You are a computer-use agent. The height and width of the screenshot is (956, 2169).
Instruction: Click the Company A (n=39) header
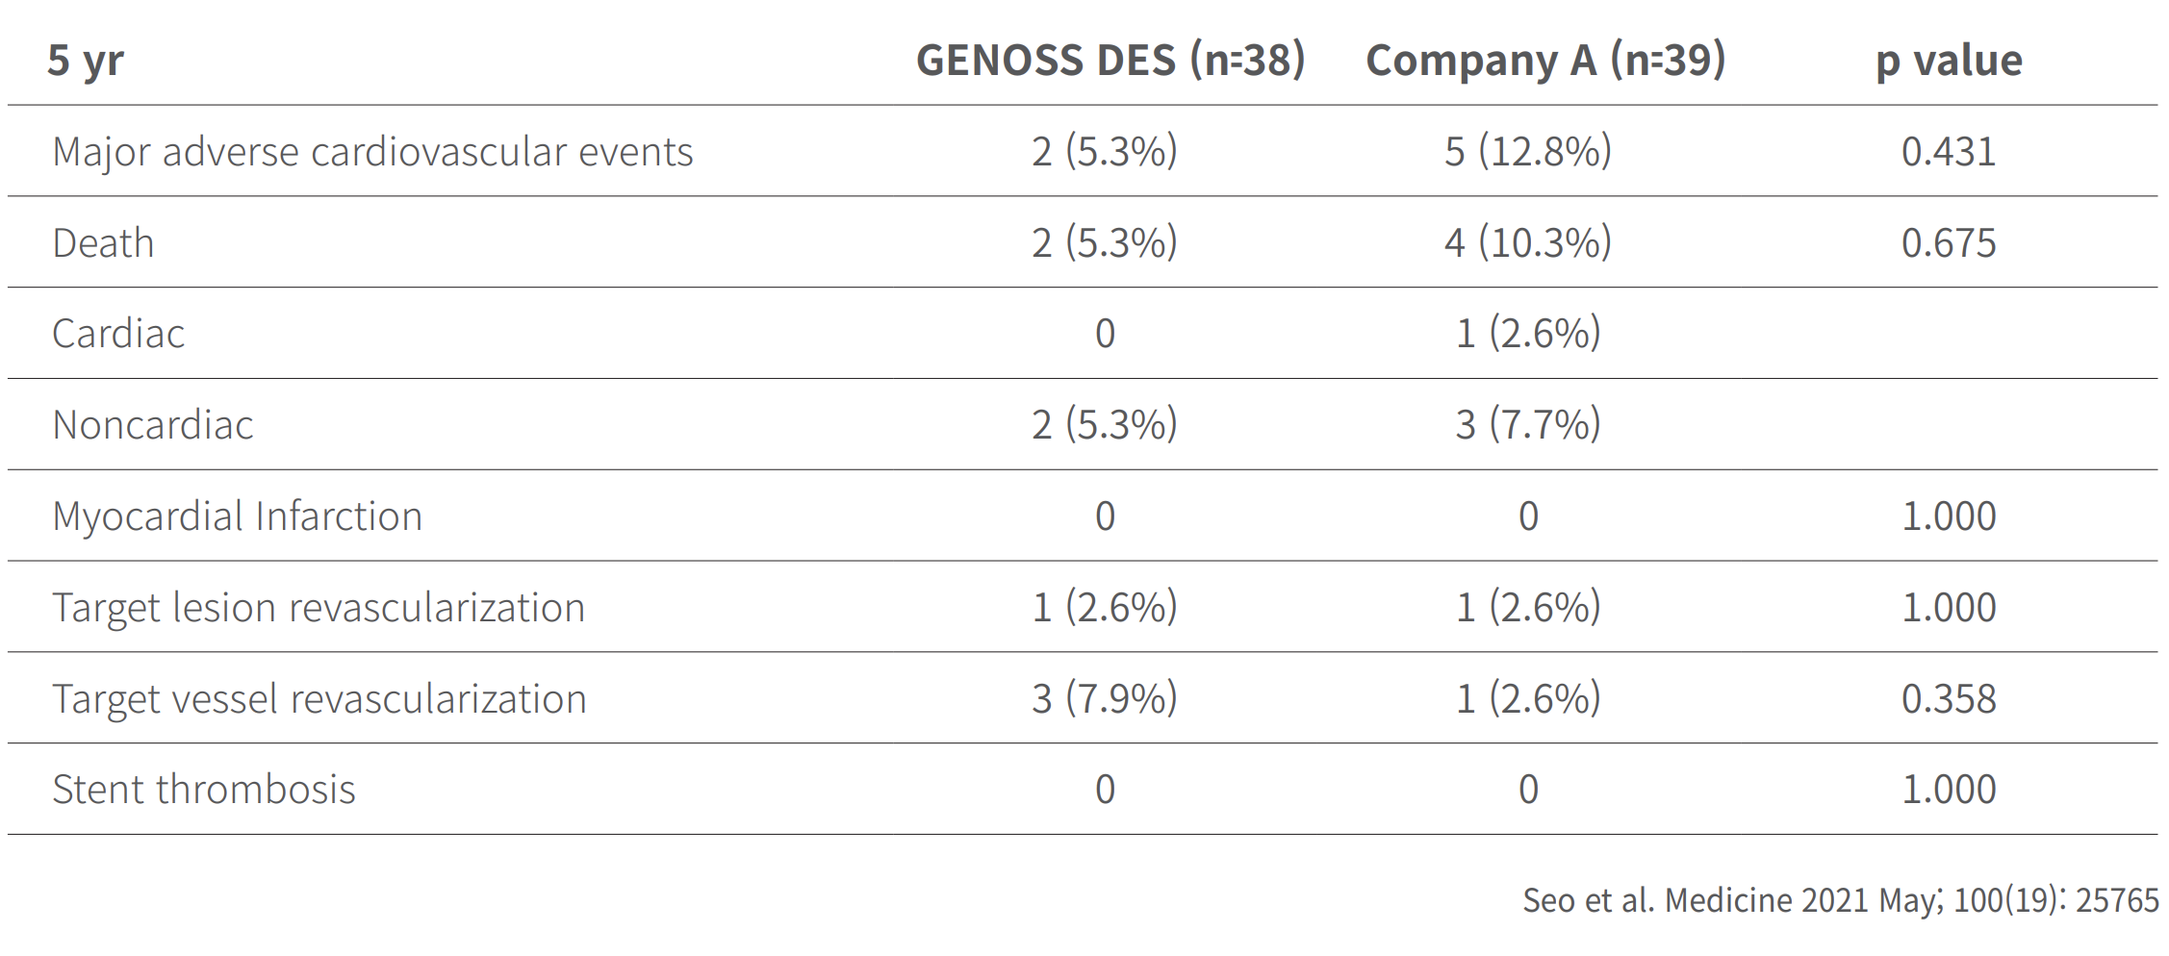[x=1544, y=61]
